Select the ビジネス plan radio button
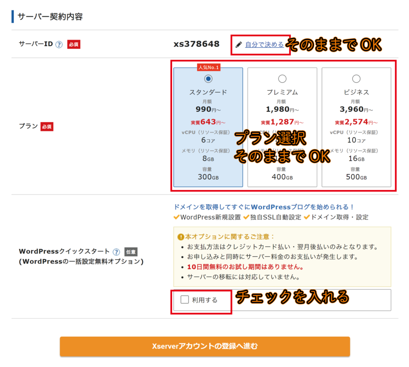409x367 pixels. (356, 79)
